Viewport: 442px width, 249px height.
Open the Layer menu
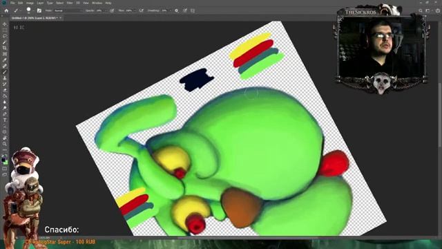point(40,3)
